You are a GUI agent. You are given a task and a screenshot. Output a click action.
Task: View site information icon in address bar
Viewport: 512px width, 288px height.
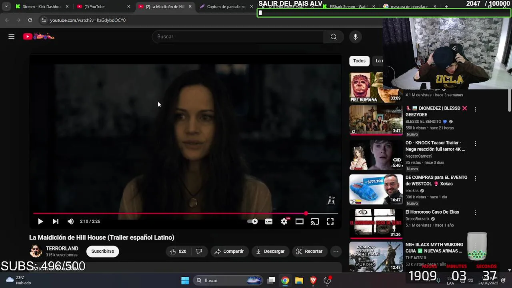coord(43,20)
